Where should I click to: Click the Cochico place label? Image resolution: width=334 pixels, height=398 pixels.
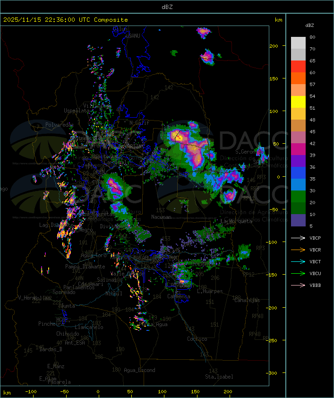point(197,339)
